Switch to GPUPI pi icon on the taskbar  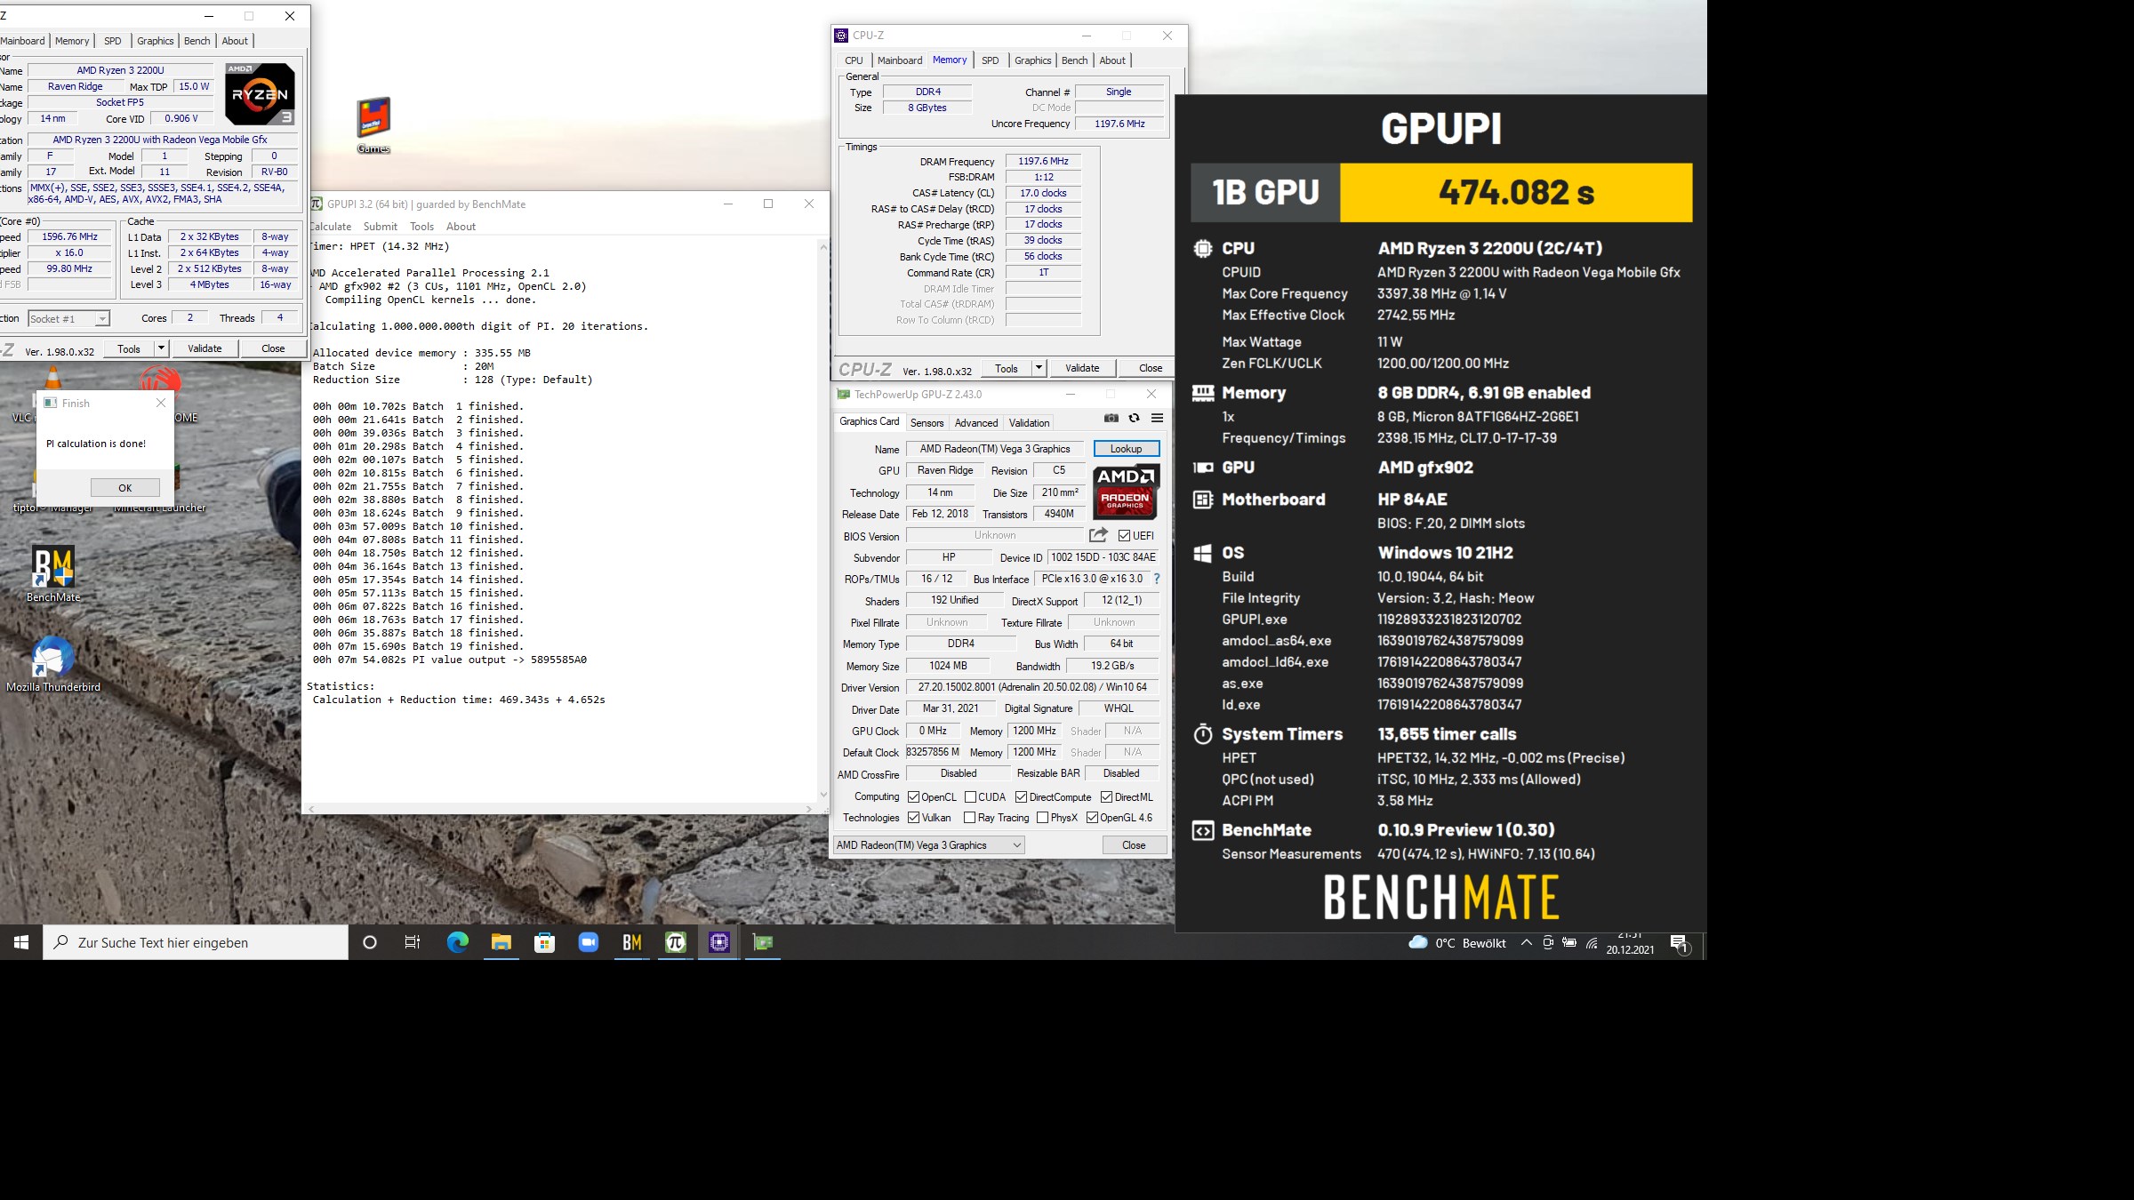[x=675, y=942]
